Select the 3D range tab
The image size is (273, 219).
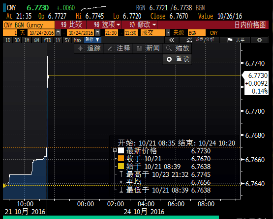[x=17, y=40]
